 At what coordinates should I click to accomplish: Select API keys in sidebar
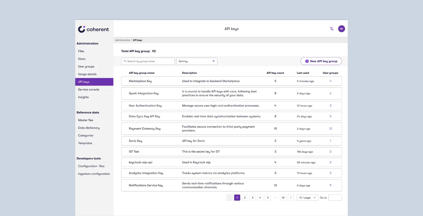(x=94, y=82)
